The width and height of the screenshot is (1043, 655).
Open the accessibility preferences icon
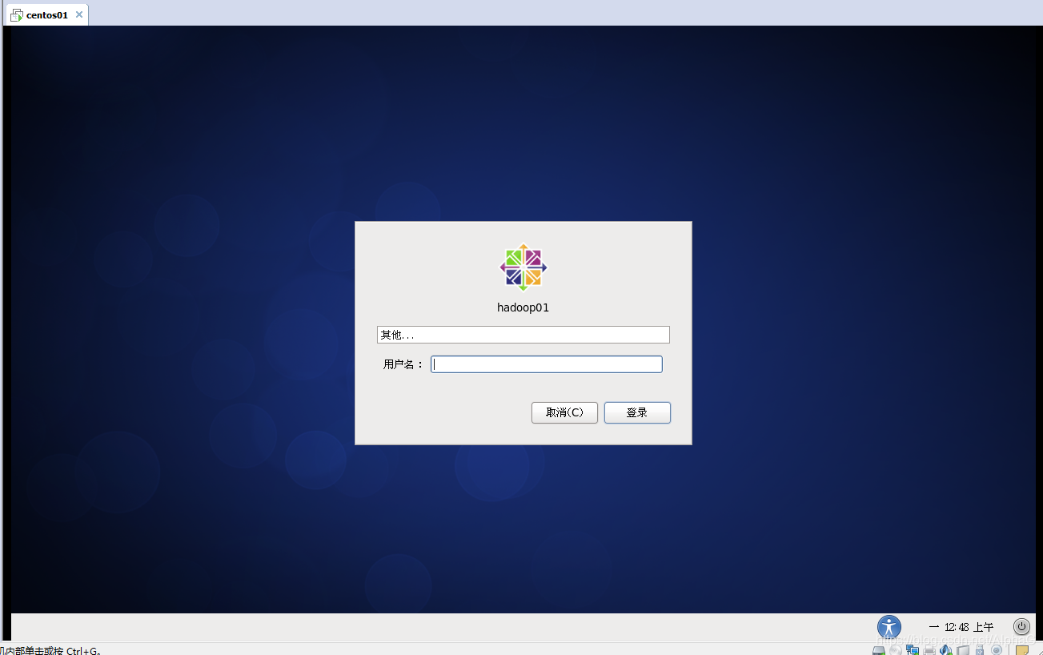coord(889,627)
